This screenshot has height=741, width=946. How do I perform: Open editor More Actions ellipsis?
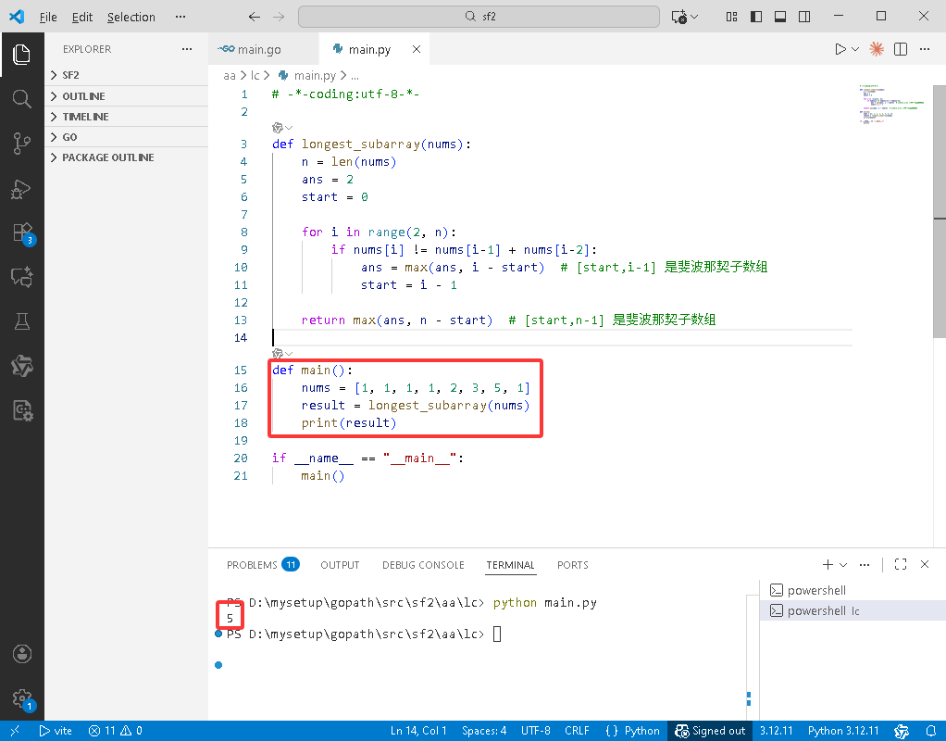click(925, 49)
